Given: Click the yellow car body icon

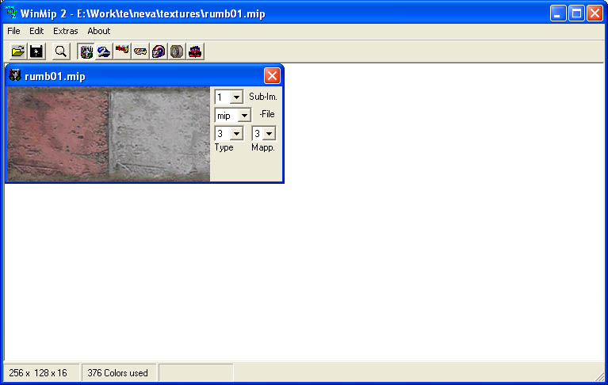Looking at the screenshot, I should tap(140, 51).
